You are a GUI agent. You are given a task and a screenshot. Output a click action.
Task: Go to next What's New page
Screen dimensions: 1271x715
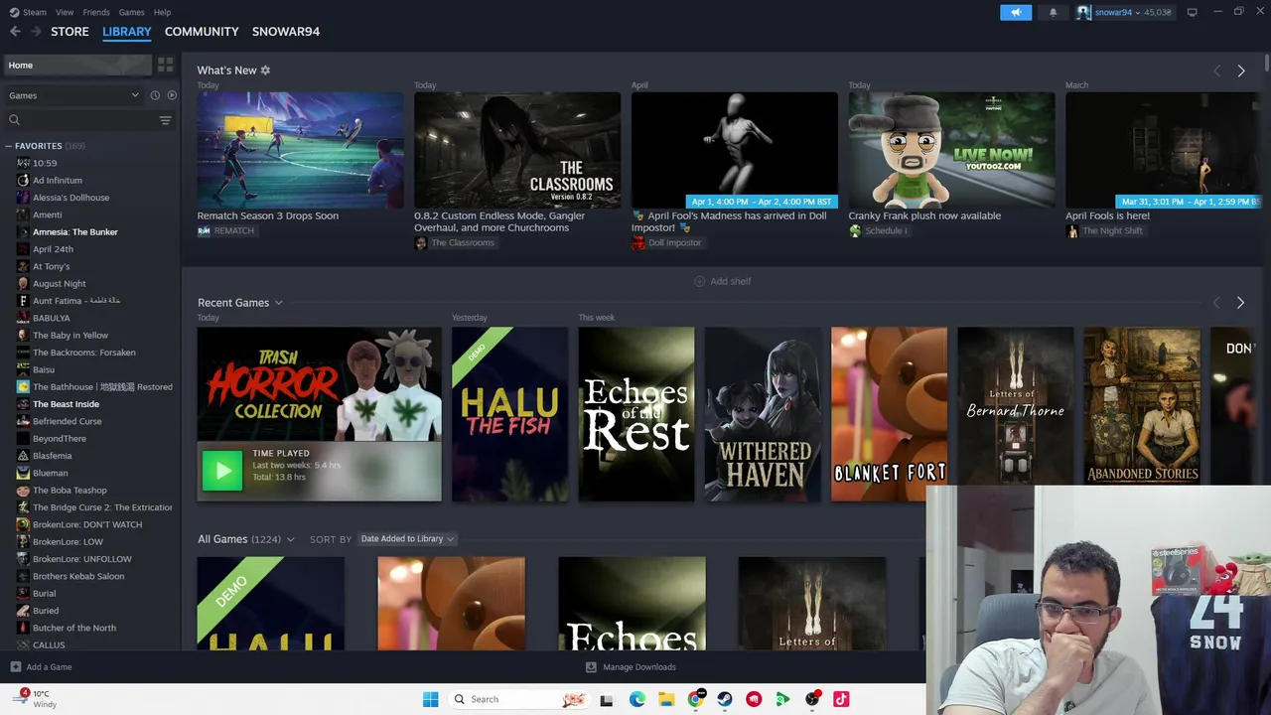click(x=1240, y=71)
